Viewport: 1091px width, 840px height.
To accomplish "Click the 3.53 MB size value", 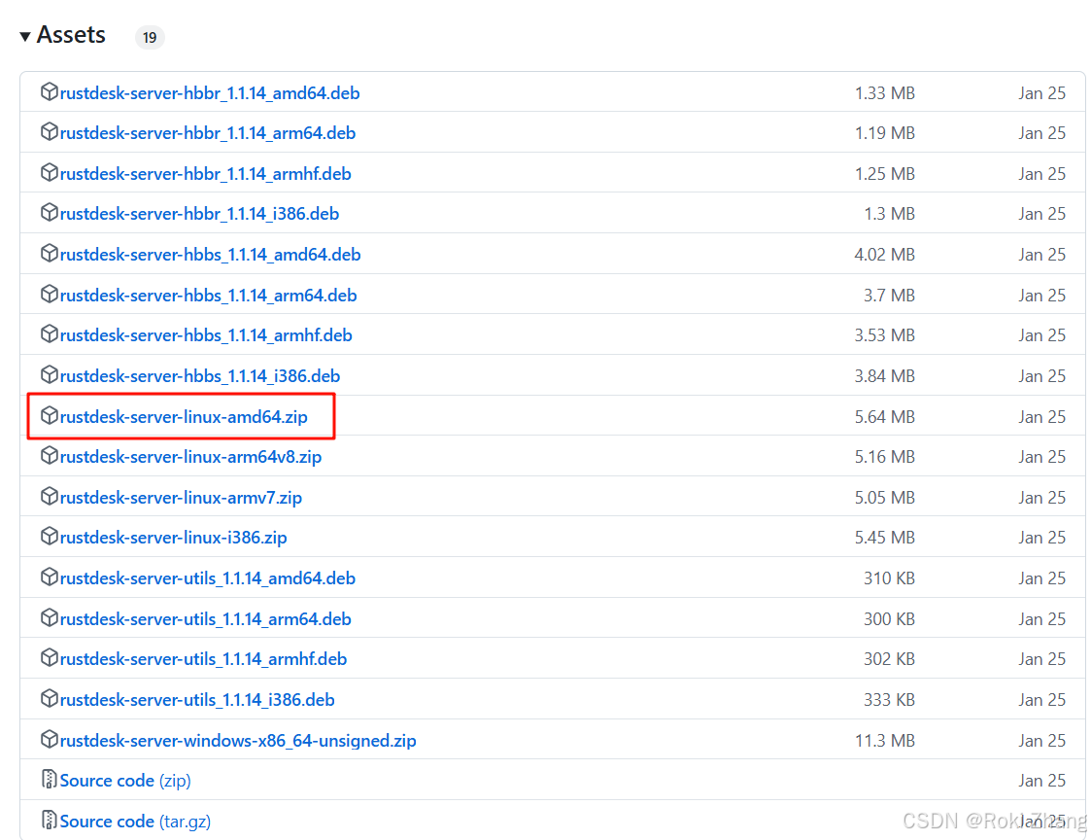I will (884, 335).
